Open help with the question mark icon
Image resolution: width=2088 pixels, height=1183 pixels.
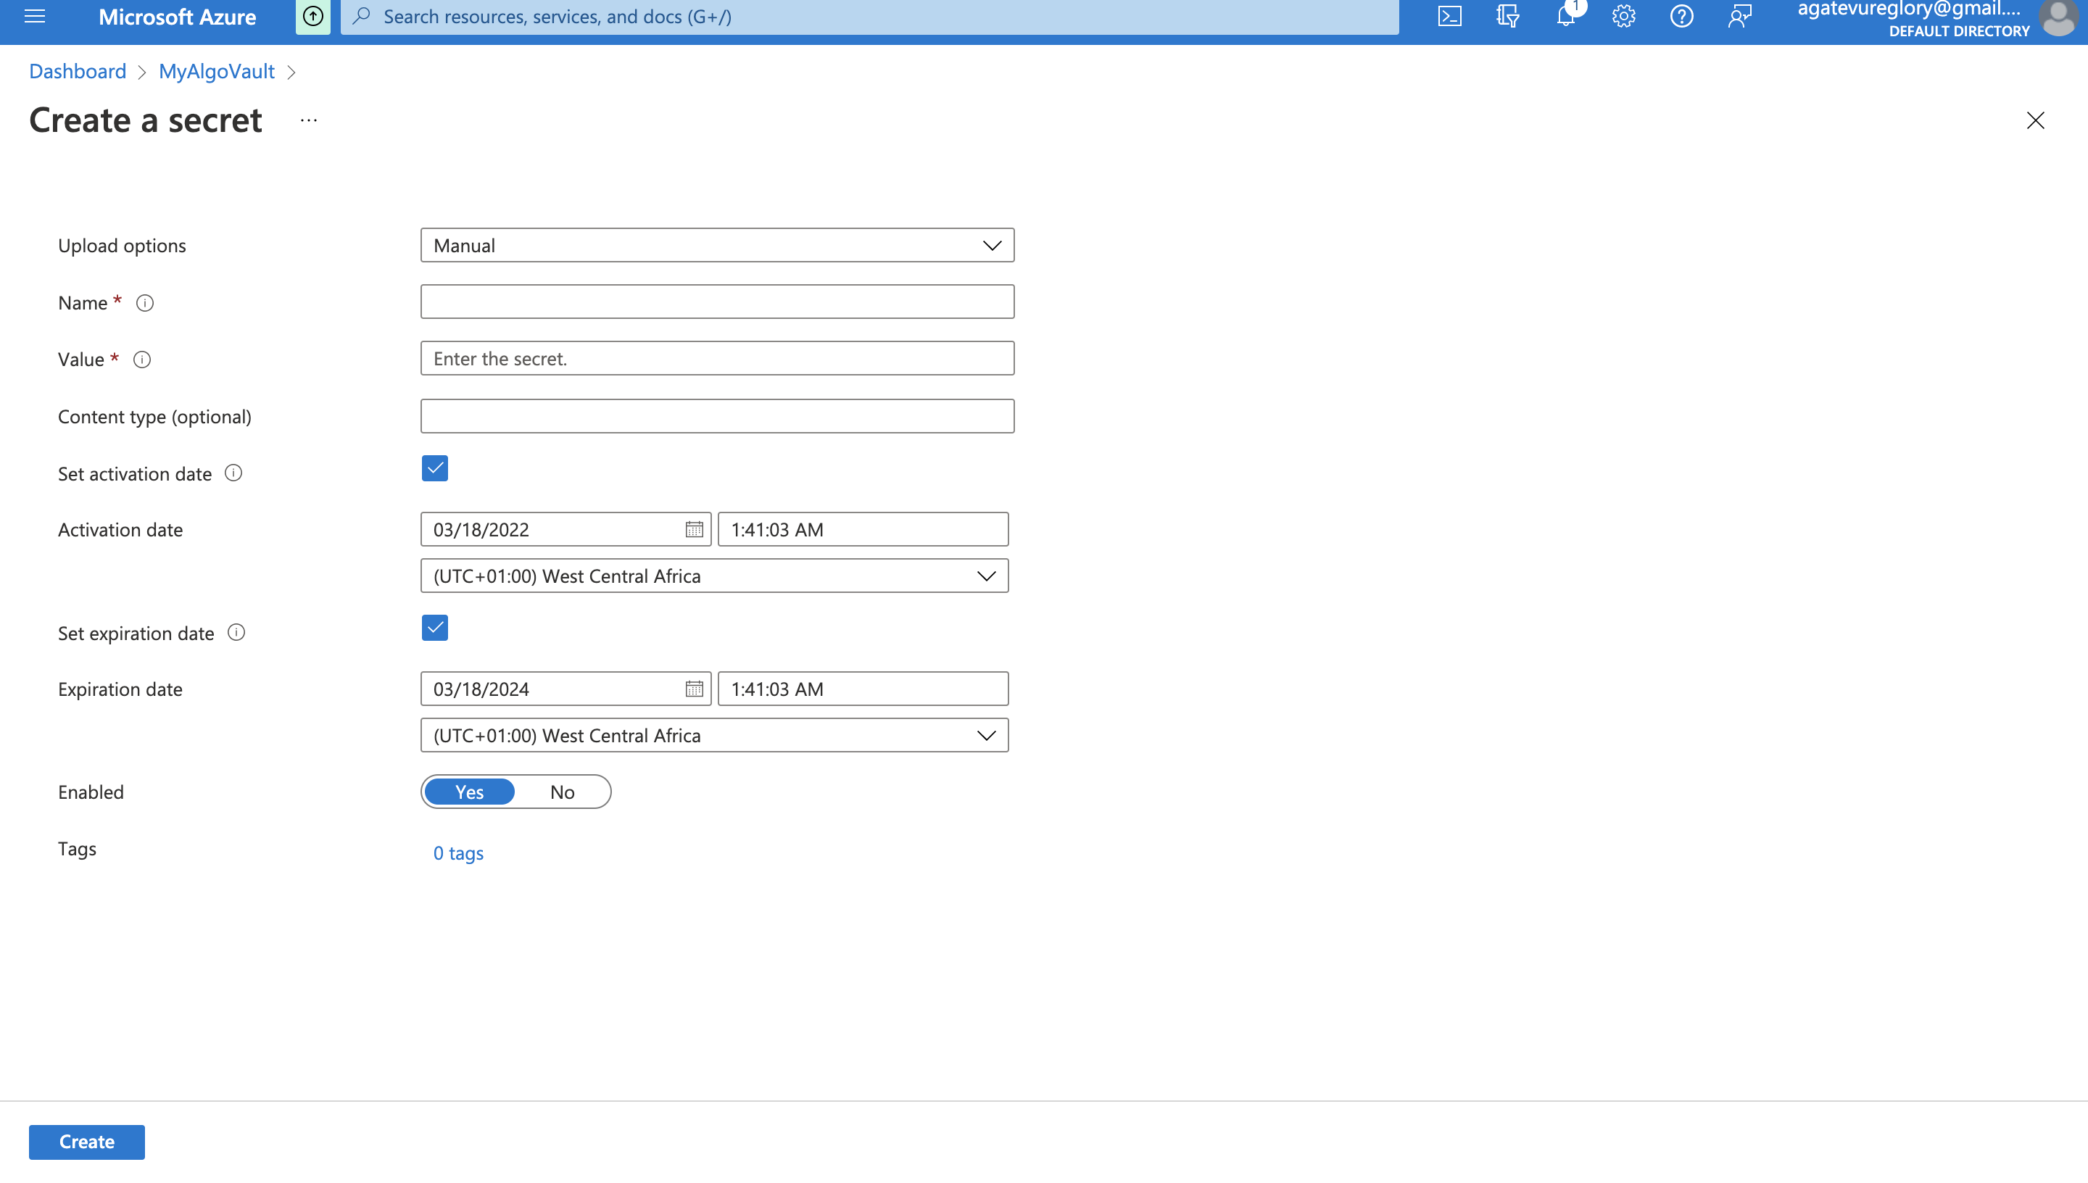point(1681,16)
